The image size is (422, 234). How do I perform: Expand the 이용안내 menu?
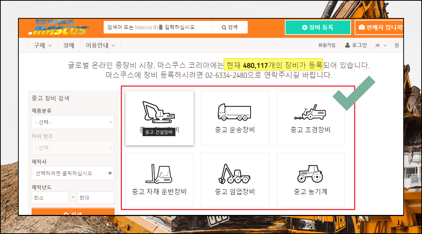(100, 45)
